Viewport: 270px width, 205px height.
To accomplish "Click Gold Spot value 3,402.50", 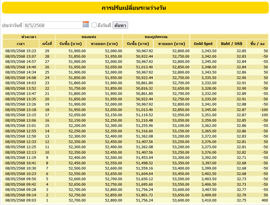I will pyautogui.click(x=209, y=174).
